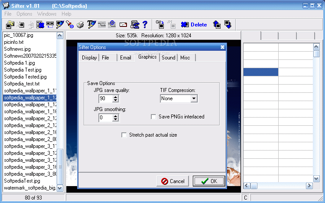Click the JPG smoothing input field

pos(106,118)
